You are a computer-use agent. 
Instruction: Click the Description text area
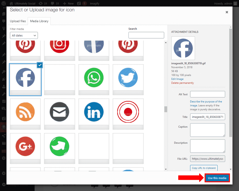207,146
